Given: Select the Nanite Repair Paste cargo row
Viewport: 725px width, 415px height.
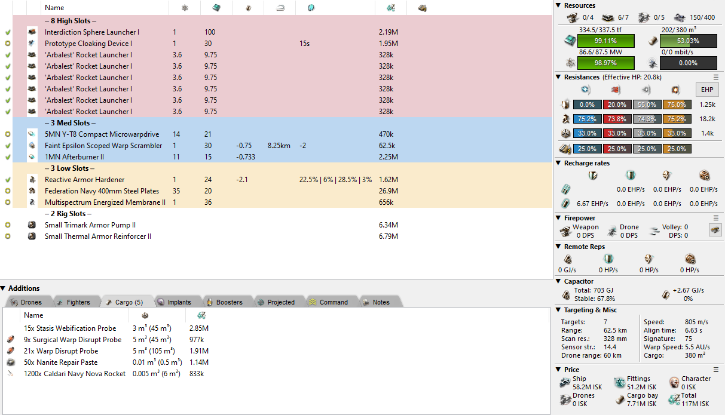Looking at the screenshot, I should coord(60,362).
